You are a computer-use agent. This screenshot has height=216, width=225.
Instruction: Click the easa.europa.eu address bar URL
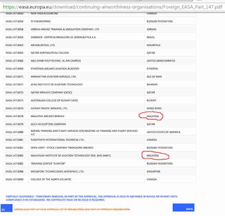(x=112, y=7)
